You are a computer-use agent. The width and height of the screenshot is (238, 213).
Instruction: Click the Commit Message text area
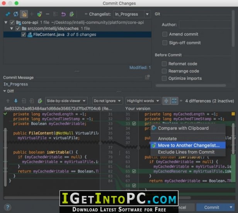tap(77, 84)
